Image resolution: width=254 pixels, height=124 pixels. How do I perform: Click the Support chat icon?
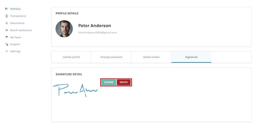[x=7, y=44]
